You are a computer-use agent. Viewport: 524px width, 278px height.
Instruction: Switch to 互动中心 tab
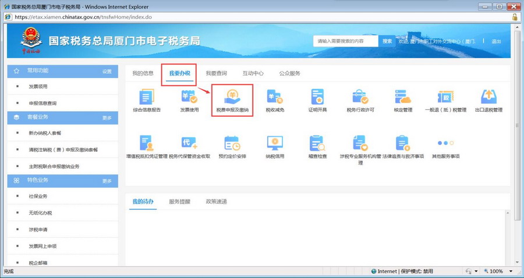point(253,73)
